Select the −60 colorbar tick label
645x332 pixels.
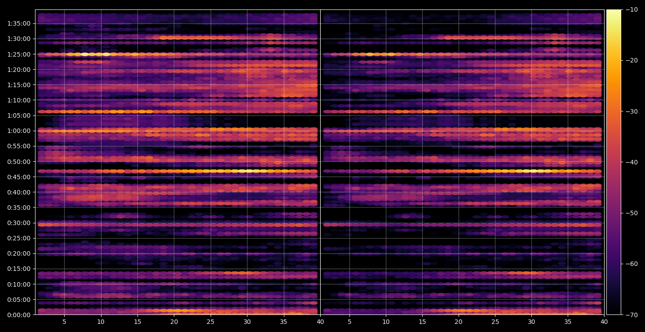click(x=631, y=264)
